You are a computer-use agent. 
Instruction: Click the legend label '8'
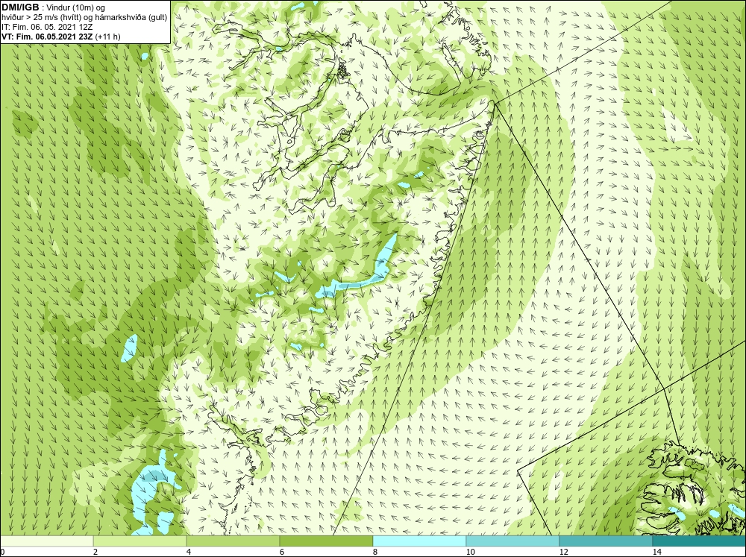(375, 552)
